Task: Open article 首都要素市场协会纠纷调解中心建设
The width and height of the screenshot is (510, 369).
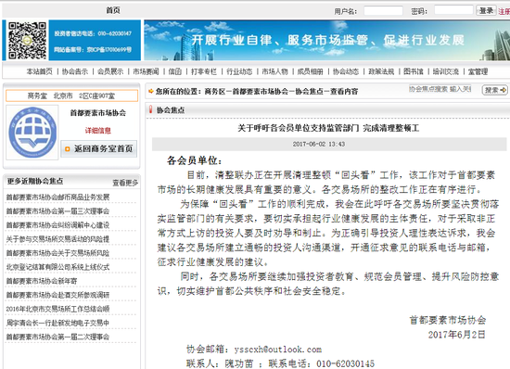Action: 57,225
